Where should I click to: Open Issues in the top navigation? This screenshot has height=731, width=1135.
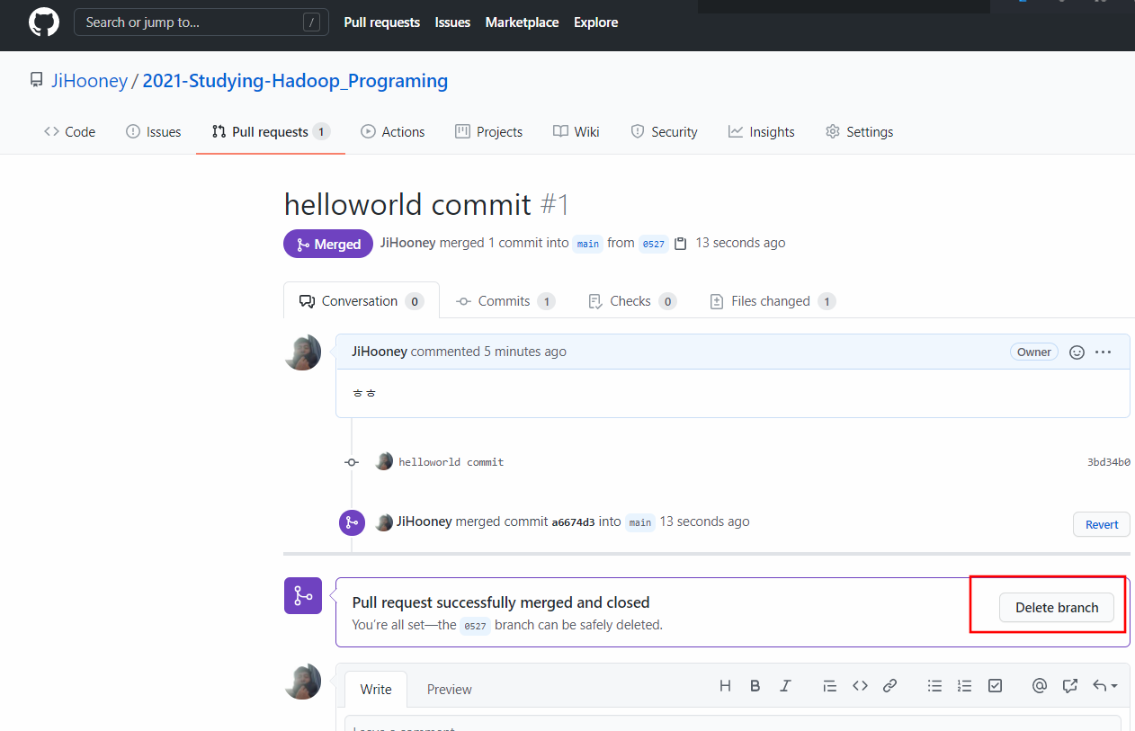pyautogui.click(x=452, y=22)
